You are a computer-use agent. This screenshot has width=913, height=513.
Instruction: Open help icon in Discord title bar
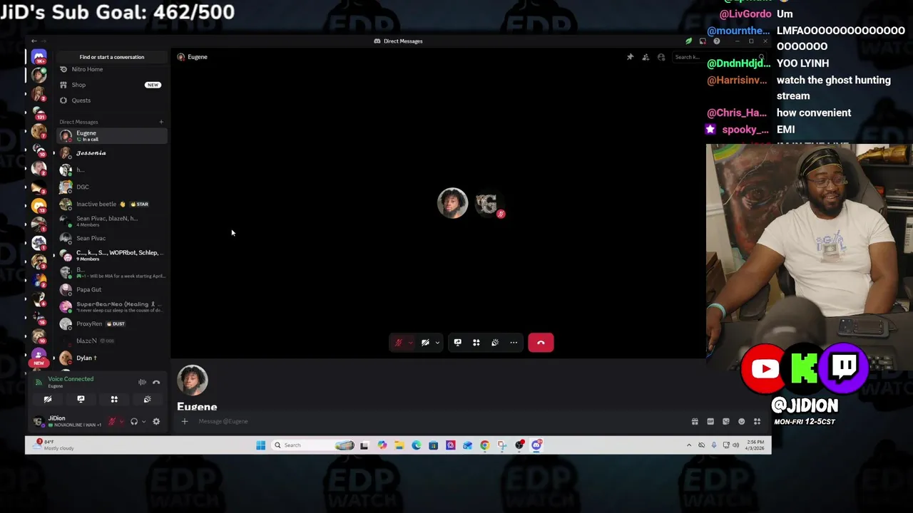[x=717, y=41]
